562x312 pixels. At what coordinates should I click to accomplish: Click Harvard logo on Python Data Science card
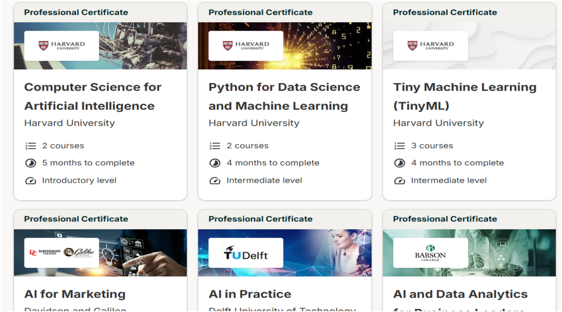(x=246, y=46)
